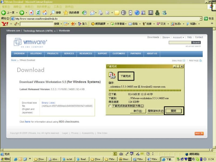Click the CH language indicator in status bar
Image resolution: width=216 pixels, height=162 pixels.
[x=115, y=154]
